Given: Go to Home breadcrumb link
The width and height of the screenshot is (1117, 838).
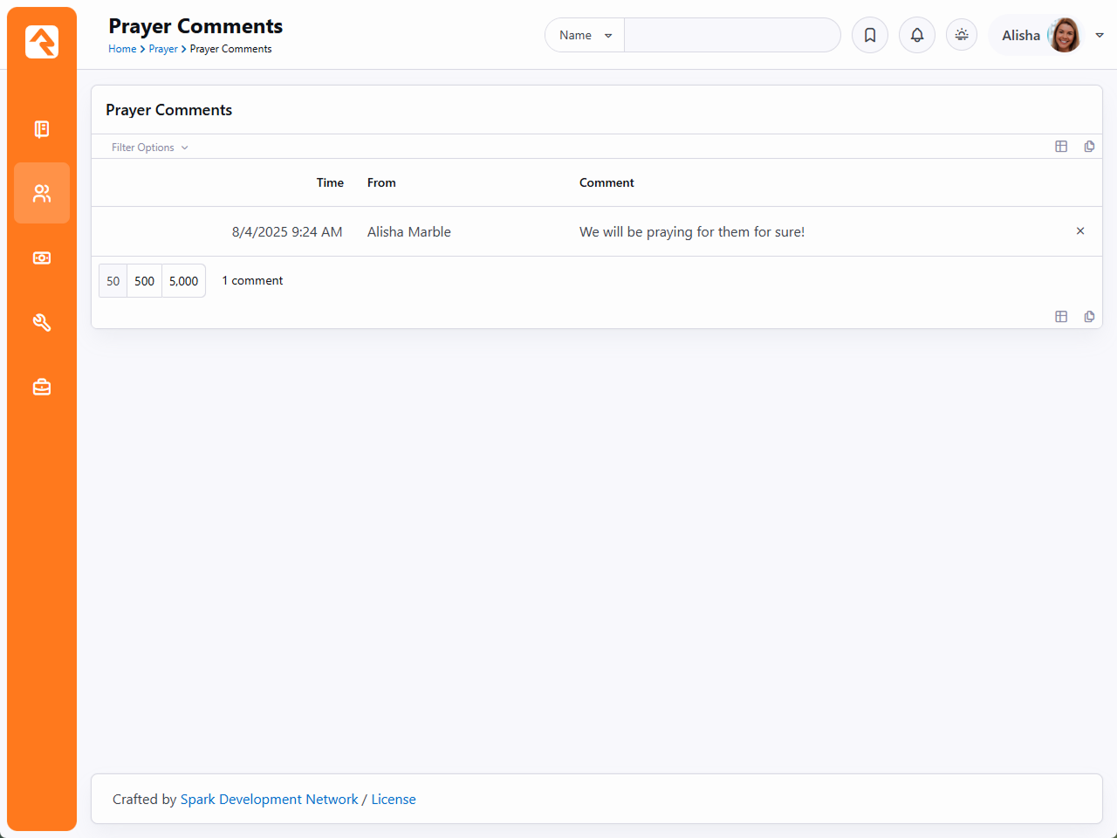Looking at the screenshot, I should pyautogui.click(x=122, y=49).
